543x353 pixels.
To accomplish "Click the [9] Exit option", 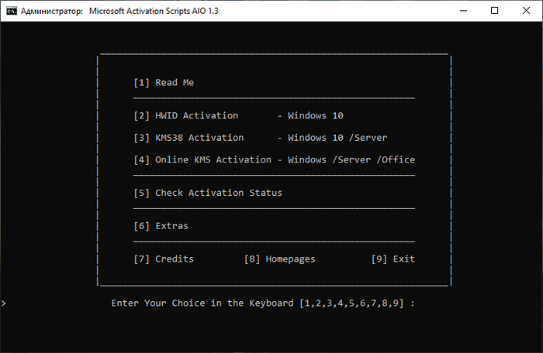I will pyautogui.click(x=393, y=259).
